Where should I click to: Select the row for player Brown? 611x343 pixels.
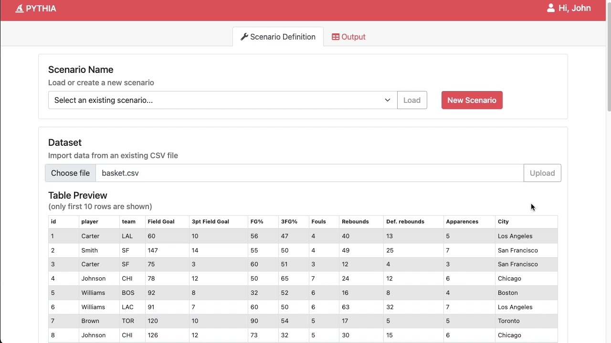(x=303, y=321)
